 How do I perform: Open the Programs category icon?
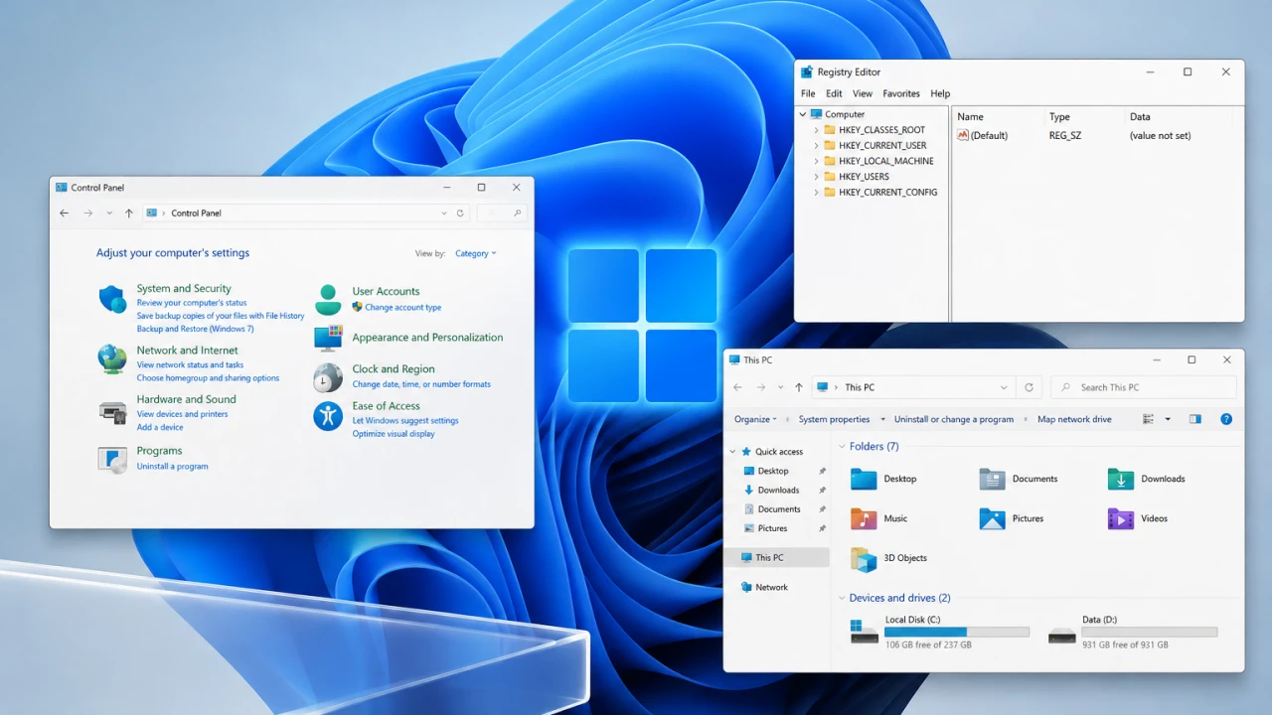point(112,459)
